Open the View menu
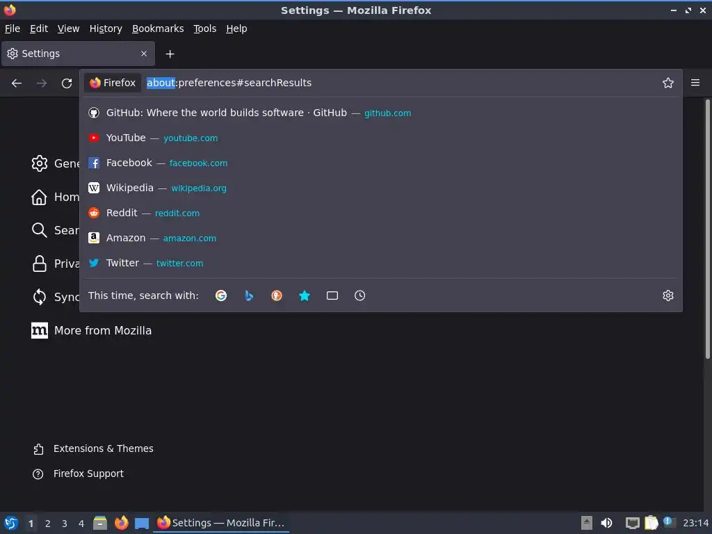The image size is (712, 534). pyautogui.click(x=68, y=29)
